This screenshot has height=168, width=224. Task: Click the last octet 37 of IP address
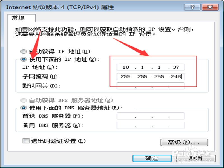tap(176, 67)
